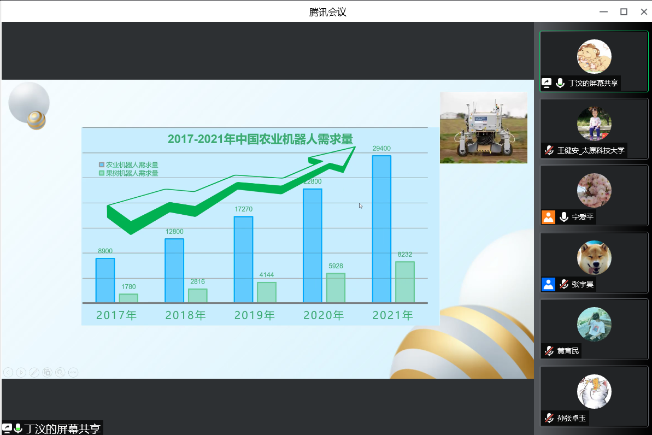
Task: Click the next slide arrow in slideshow controls
Action: [21, 373]
